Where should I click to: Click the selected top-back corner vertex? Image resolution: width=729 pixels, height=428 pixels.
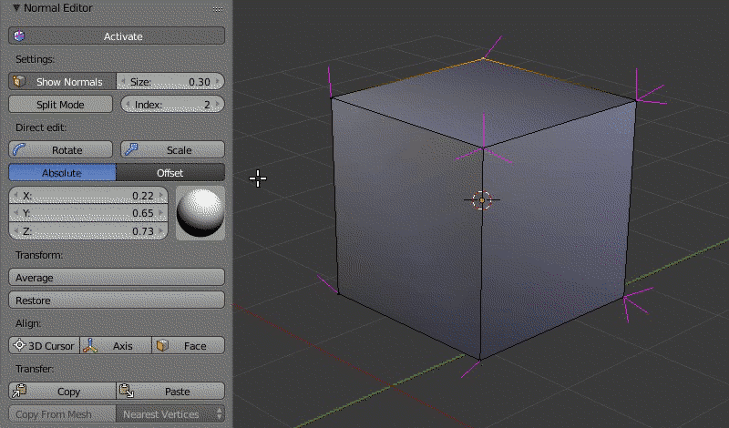point(484,58)
